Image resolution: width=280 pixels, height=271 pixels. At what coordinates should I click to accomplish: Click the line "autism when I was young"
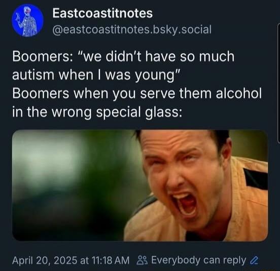click(x=96, y=75)
